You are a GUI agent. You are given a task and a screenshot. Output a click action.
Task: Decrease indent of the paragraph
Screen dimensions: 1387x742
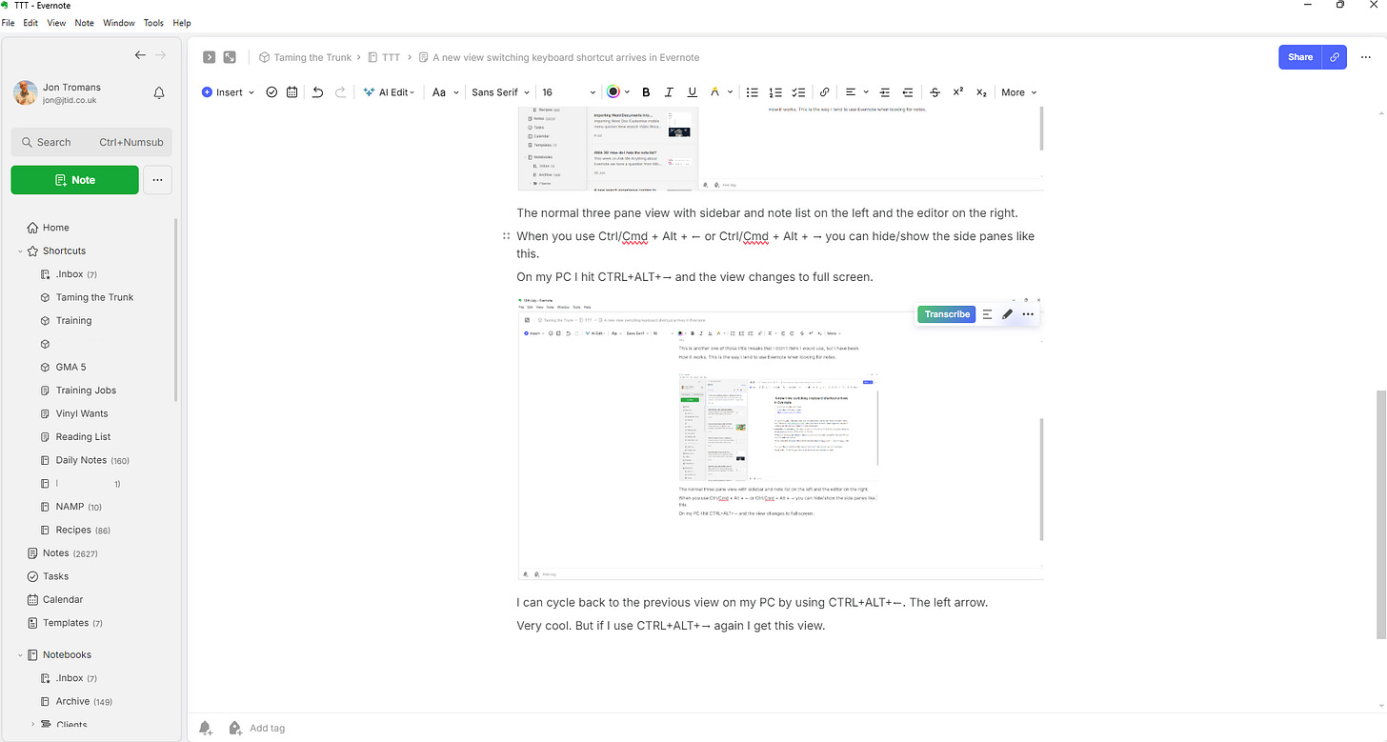tap(907, 92)
